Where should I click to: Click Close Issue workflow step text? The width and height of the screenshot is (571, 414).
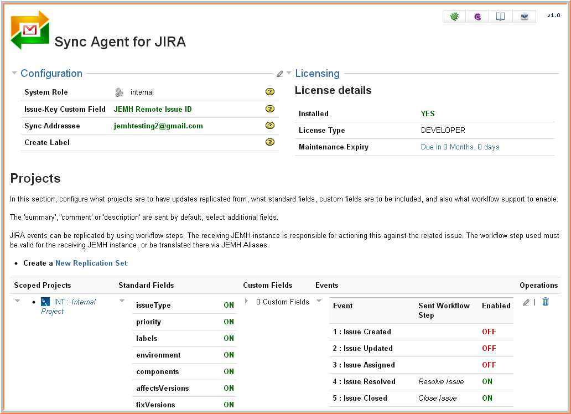pyautogui.click(x=437, y=399)
